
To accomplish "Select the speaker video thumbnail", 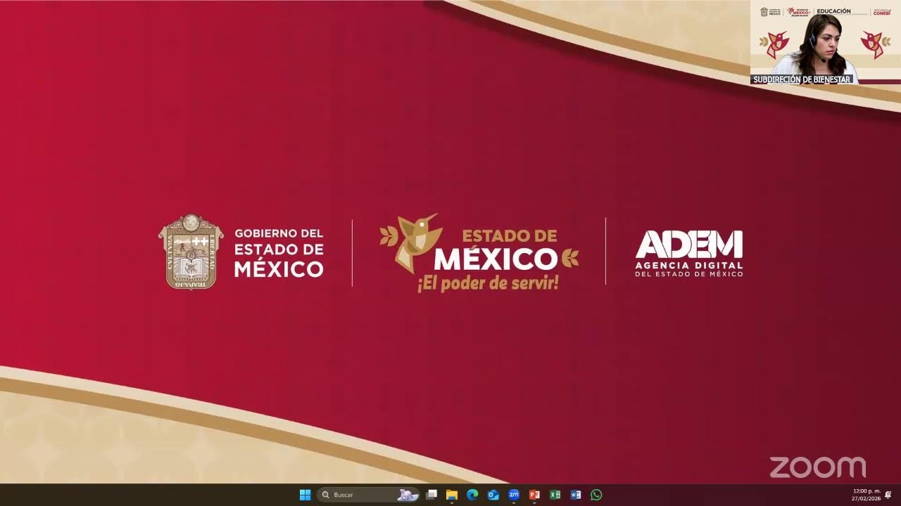I will click(825, 44).
